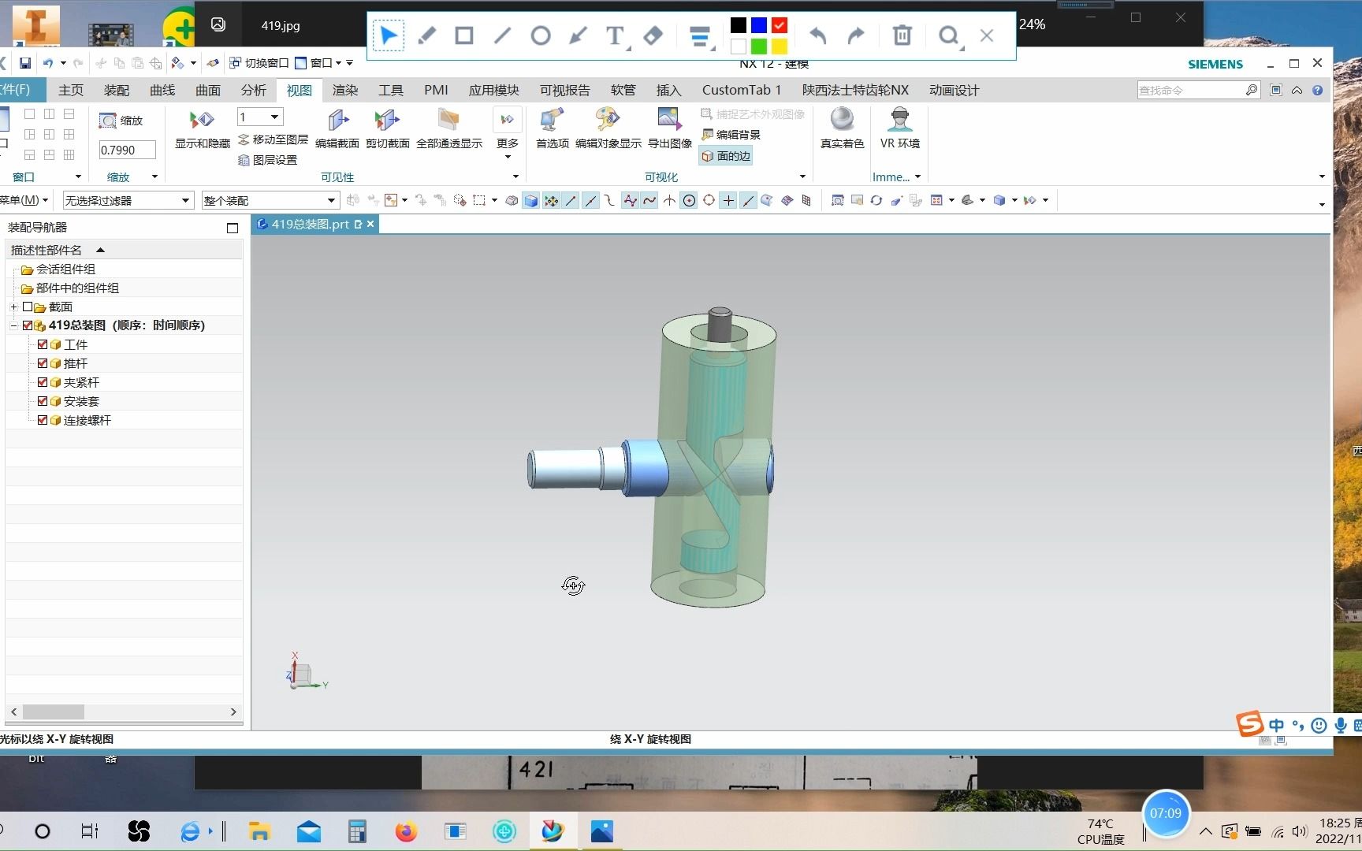The image size is (1362, 851).
Task: Click Export Image (导出图像) icon
Action: coord(669,128)
